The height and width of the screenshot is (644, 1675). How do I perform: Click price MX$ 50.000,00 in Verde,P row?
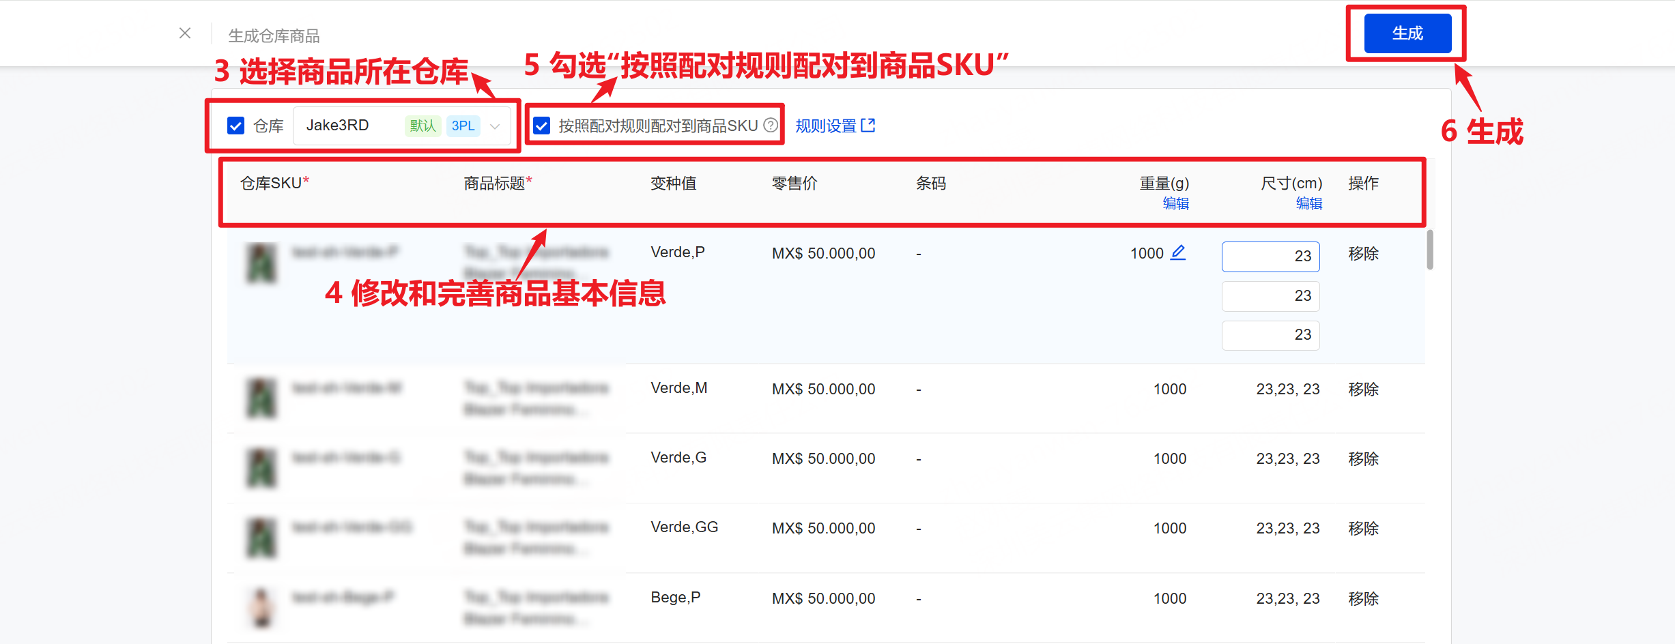click(x=823, y=254)
